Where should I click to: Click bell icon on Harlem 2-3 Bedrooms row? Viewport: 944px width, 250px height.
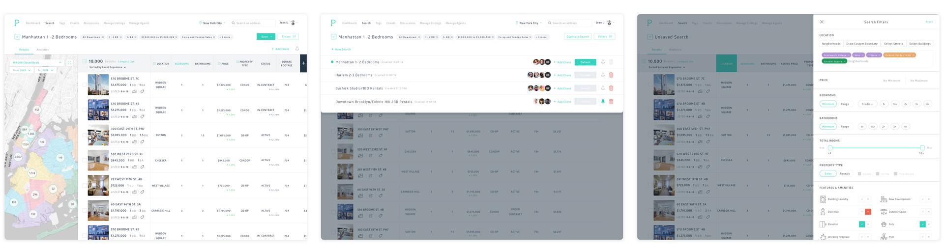(x=603, y=75)
